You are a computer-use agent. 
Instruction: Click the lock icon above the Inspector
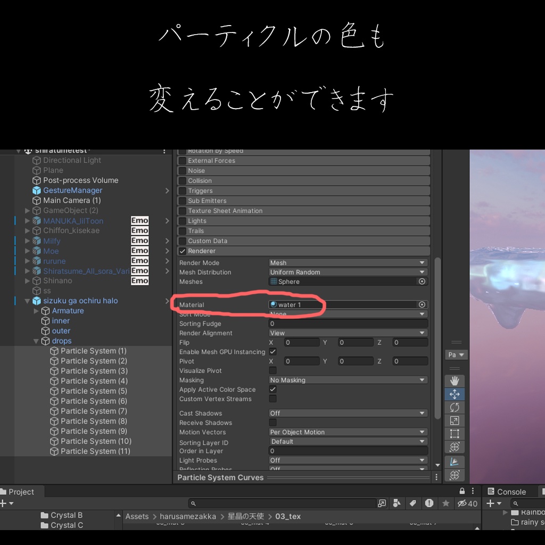(x=462, y=491)
